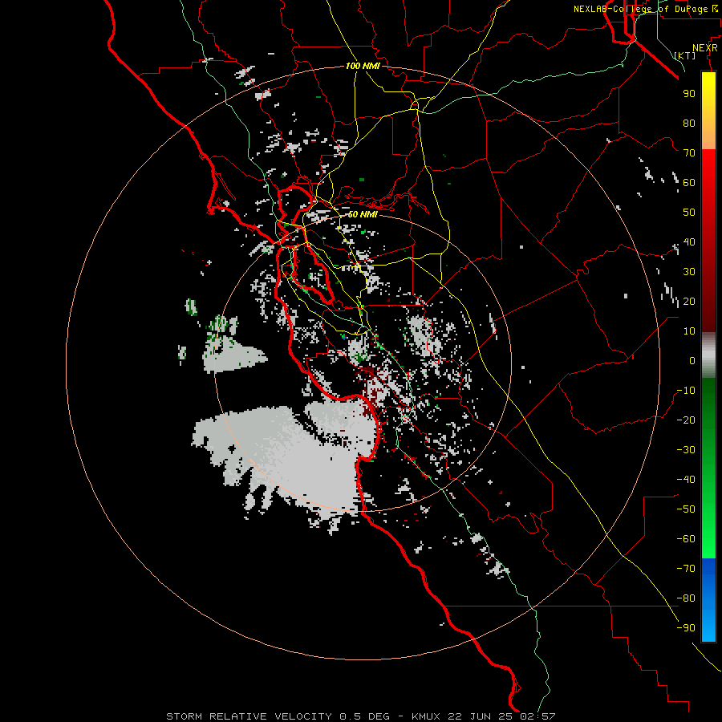Click the 60 NMI range ring label
The image size is (722, 722).
[x=363, y=214]
